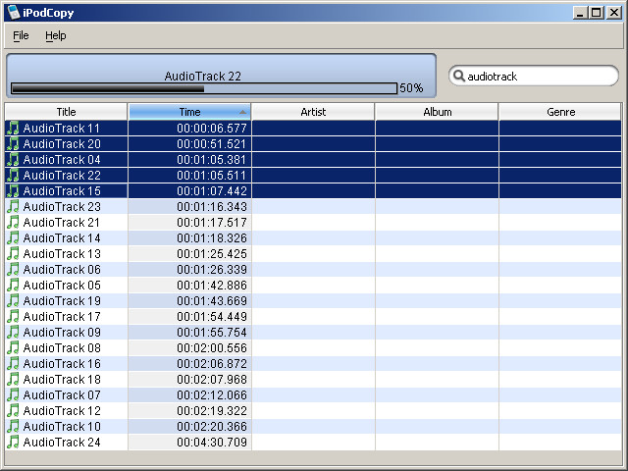Click the copy progress bar at 50%
This screenshot has height=471, width=628.
[x=204, y=88]
